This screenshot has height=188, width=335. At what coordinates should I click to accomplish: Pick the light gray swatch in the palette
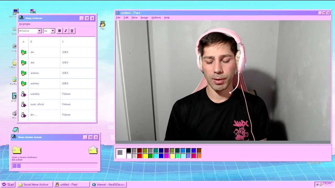(134, 156)
